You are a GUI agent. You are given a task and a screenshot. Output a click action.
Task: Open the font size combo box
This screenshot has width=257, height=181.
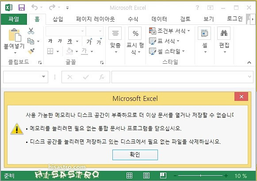click(x=95, y=31)
